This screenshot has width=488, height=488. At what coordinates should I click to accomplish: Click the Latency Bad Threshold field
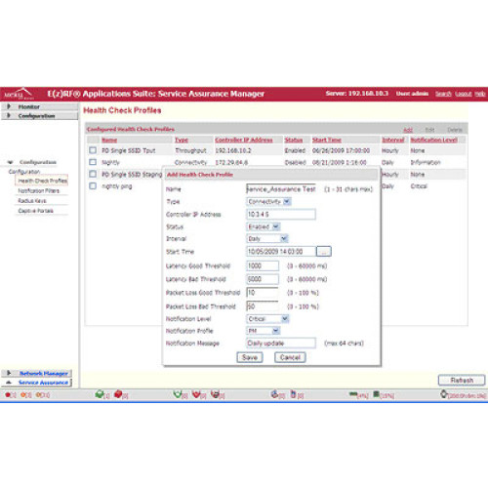(x=263, y=279)
